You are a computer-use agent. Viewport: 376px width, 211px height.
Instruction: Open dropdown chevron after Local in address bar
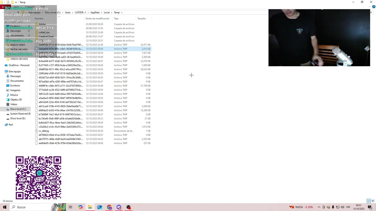coord(112,13)
